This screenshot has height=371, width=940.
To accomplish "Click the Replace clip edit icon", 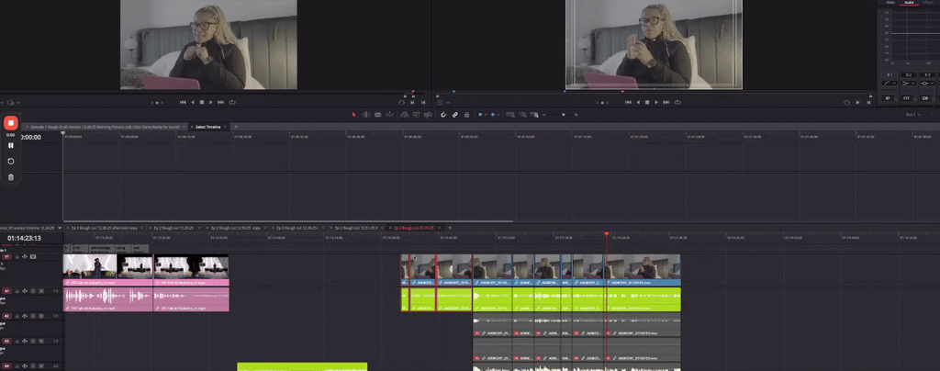I will click(428, 115).
